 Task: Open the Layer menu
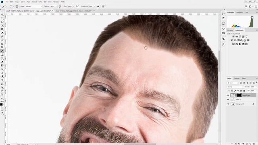[x=23, y=2]
